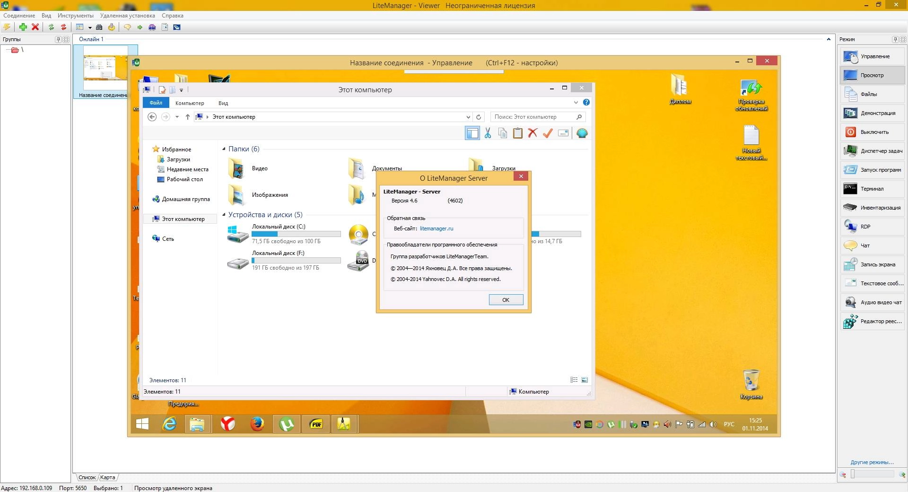Viewport: 908px width, 492px height.
Task: Click the table view layout icon in toolbar
Action: [80, 27]
